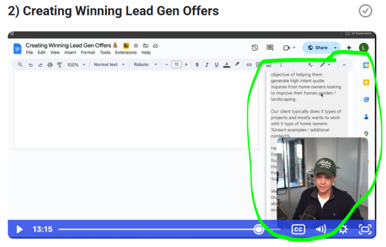Open the Tools menu
The height and width of the screenshot is (247, 386).
pos(105,53)
